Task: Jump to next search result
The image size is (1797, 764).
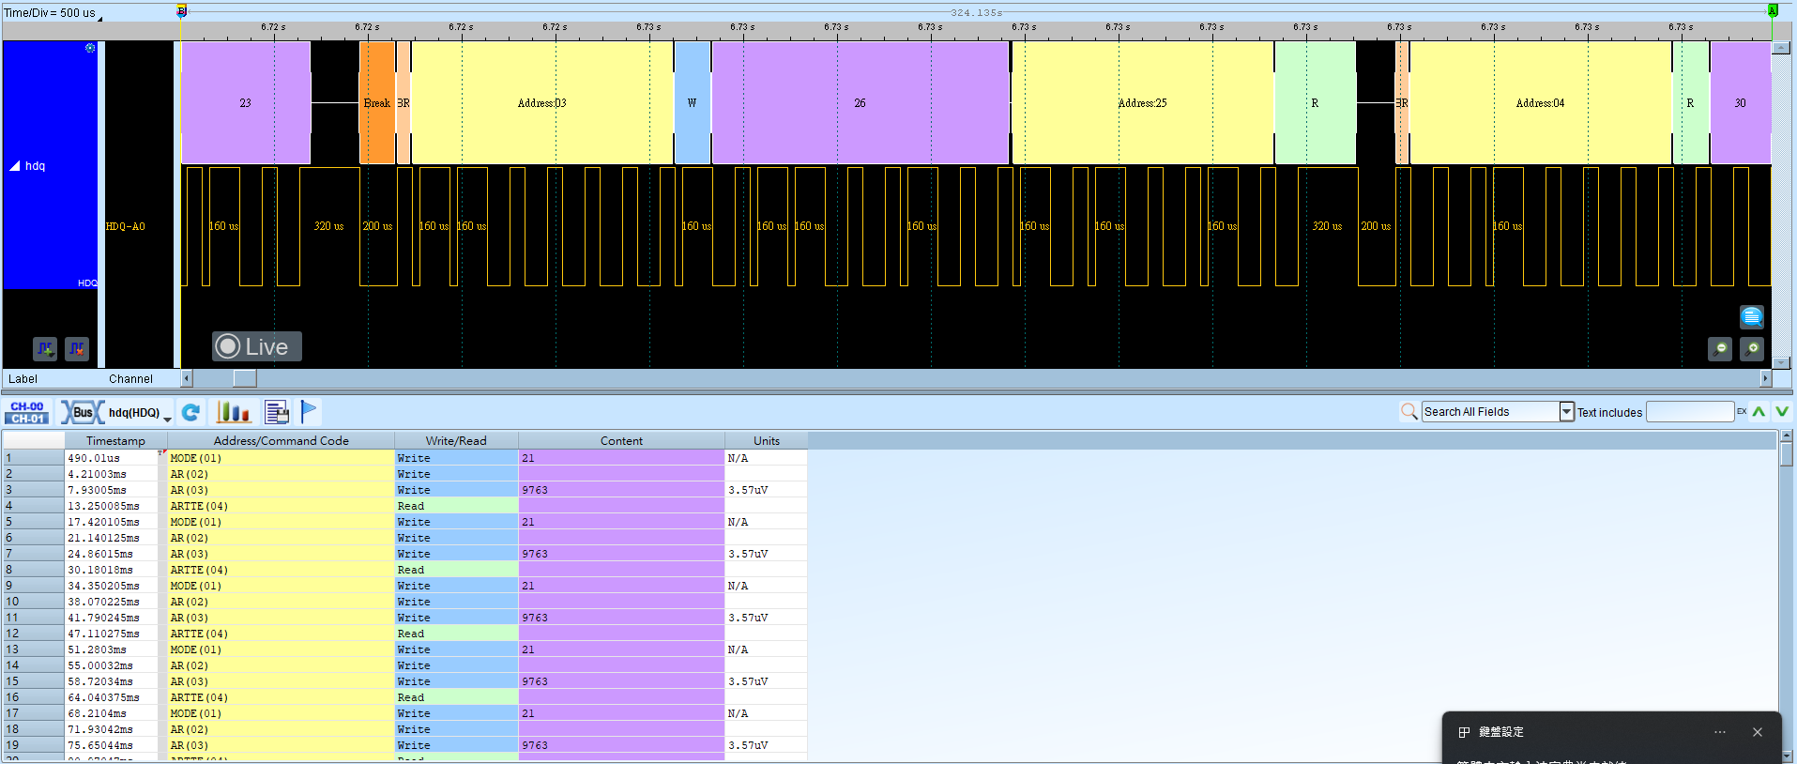Action: tap(1782, 411)
